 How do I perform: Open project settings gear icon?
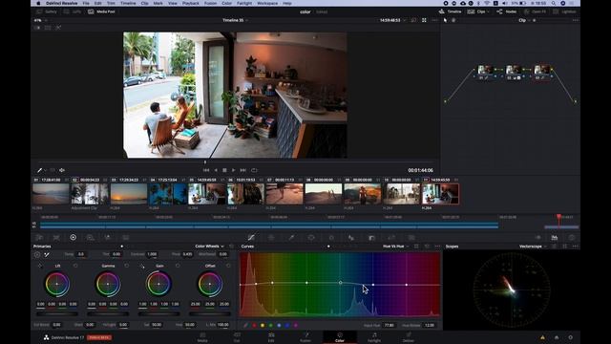(x=571, y=337)
